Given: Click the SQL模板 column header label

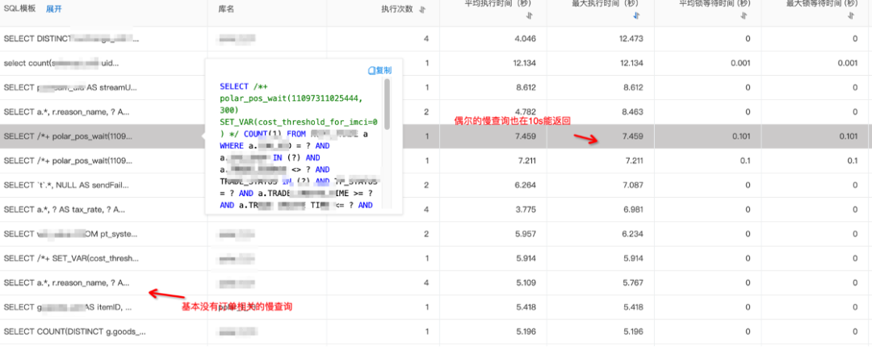Looking at the screenshot, I should [20, 8].
